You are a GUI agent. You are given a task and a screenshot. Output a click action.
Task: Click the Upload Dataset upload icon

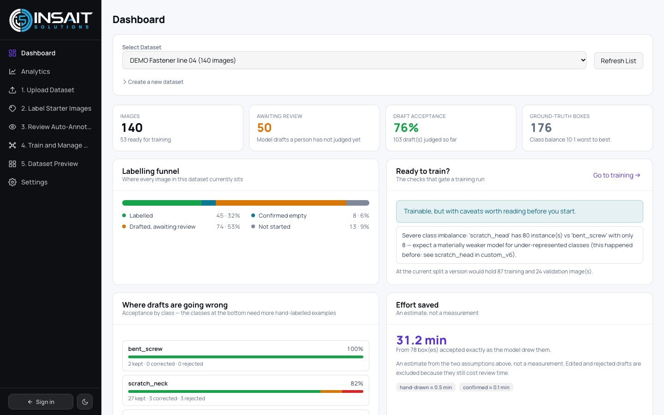(12, 90)
